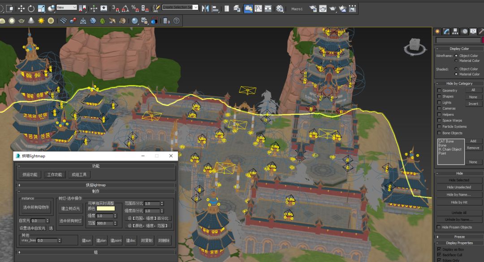This screenshot has height=262, width=484.
Task: Open the View coordinate system dropdown
Action: coord(66,8)
